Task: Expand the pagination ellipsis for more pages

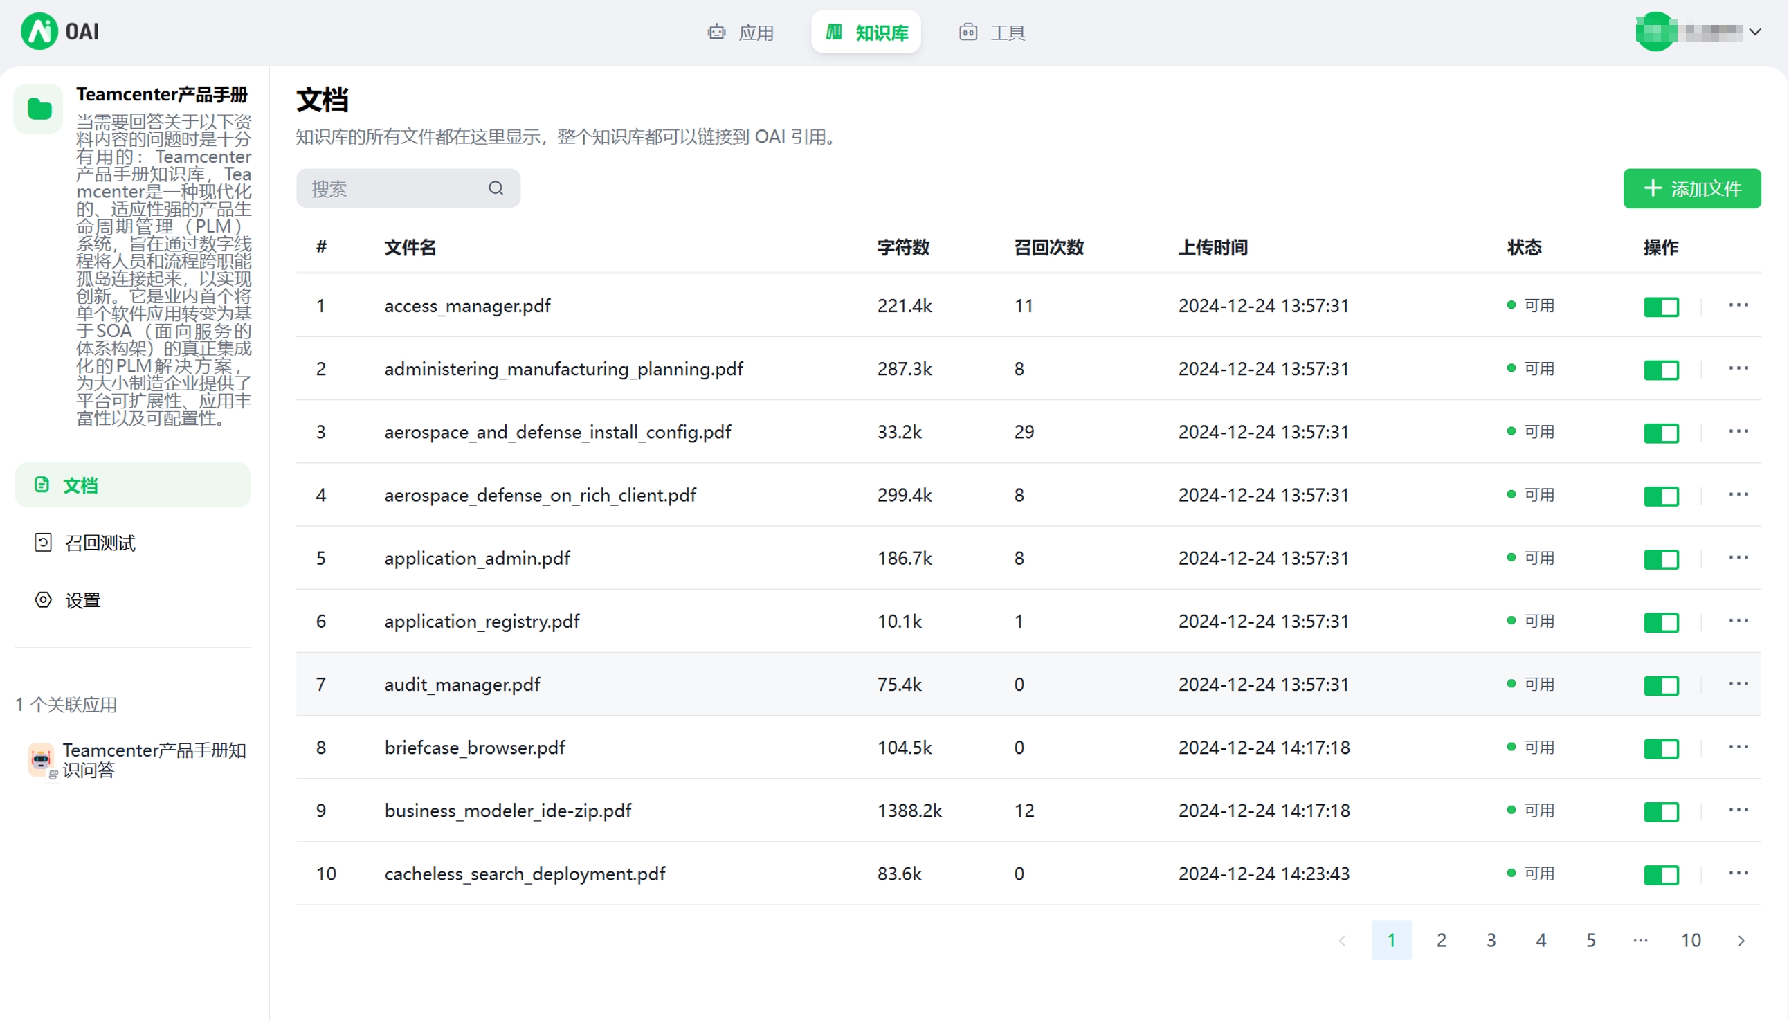Action: click(x=1640, y=940)
